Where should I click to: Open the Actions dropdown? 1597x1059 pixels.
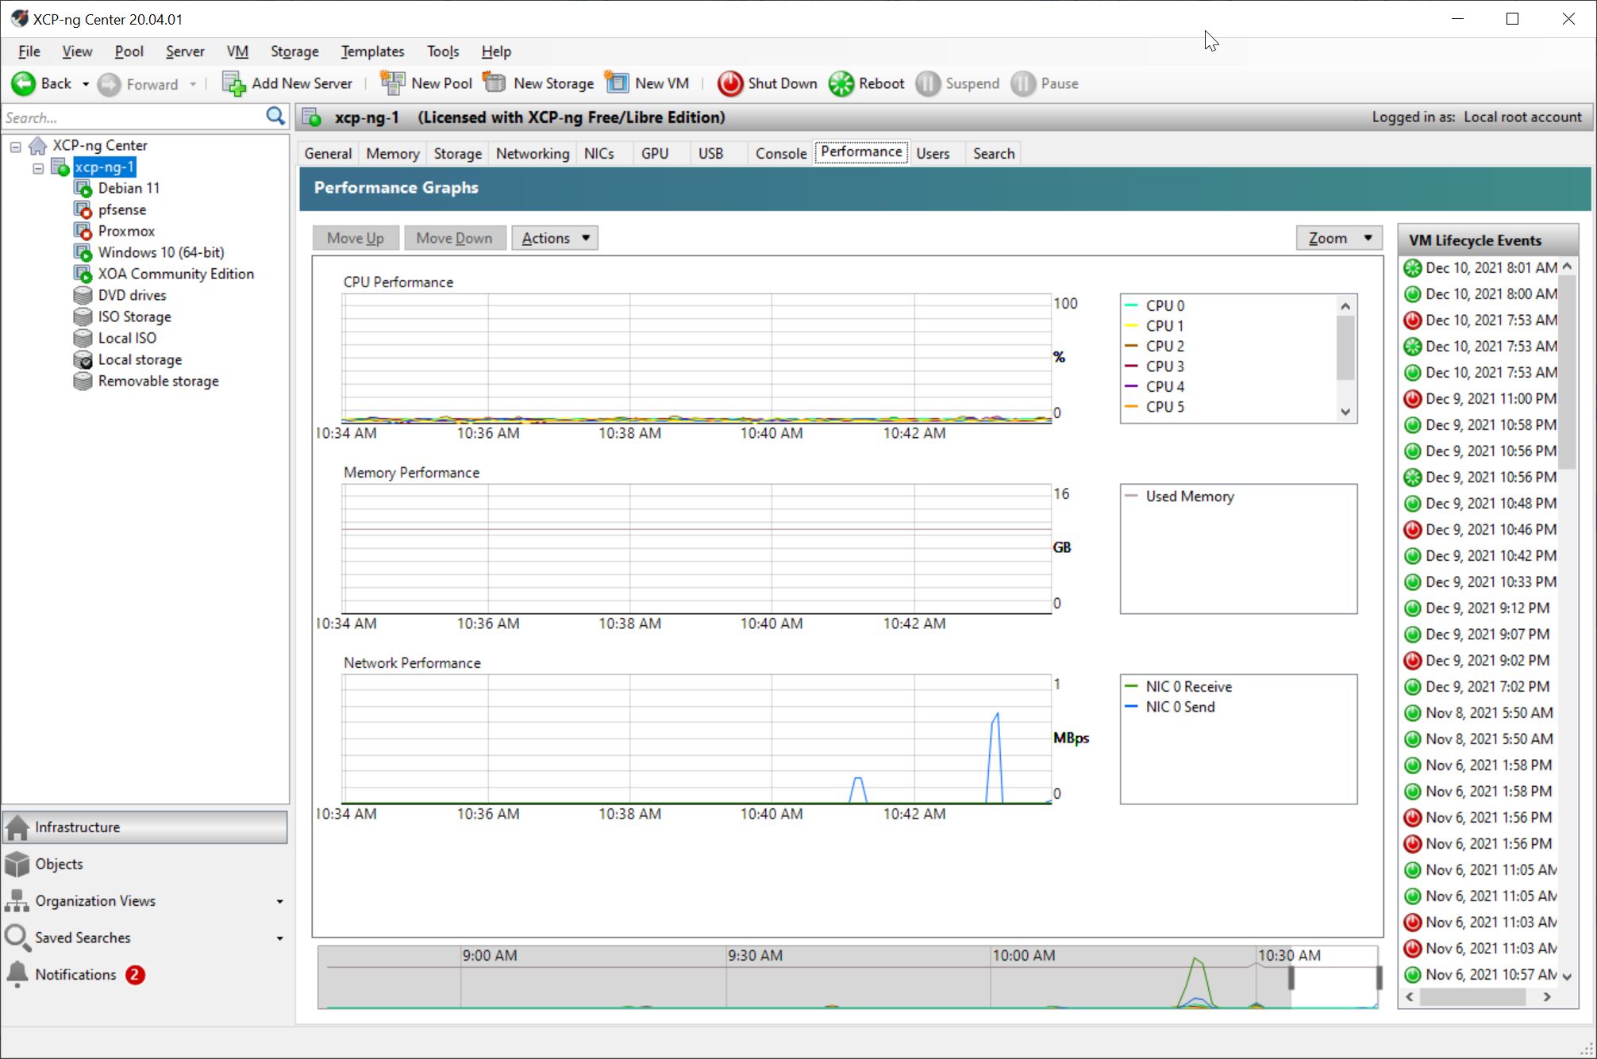(555, 238)
